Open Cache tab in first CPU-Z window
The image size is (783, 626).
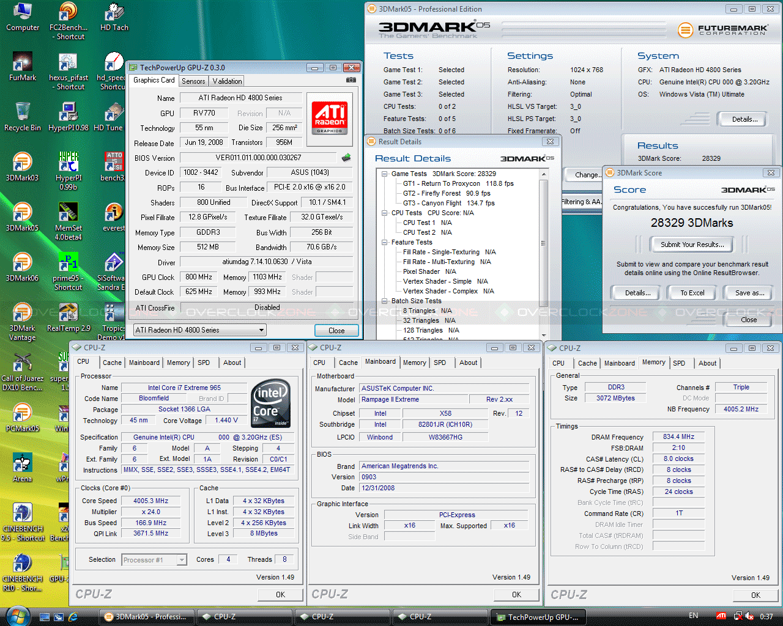(x=112, y=363)
